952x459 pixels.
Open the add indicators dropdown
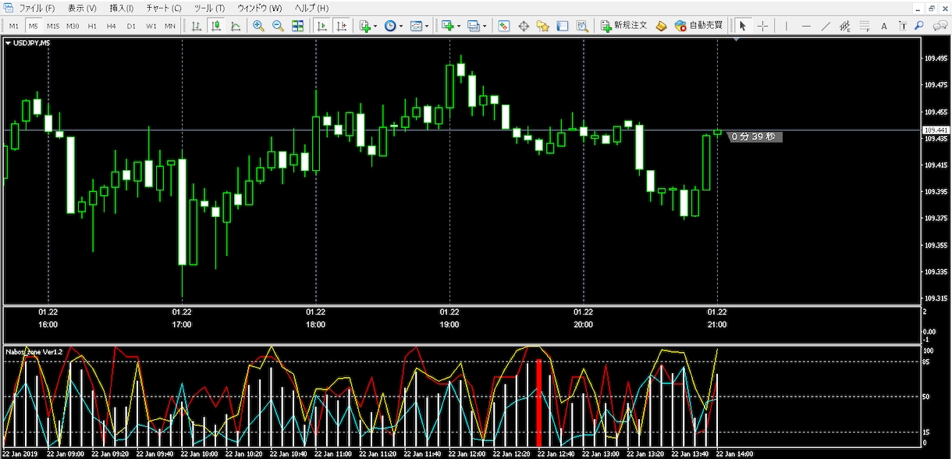coord(368,26)
